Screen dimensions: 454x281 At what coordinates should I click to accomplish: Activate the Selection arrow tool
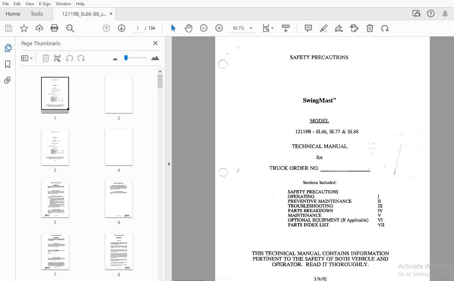coord(173,28)
